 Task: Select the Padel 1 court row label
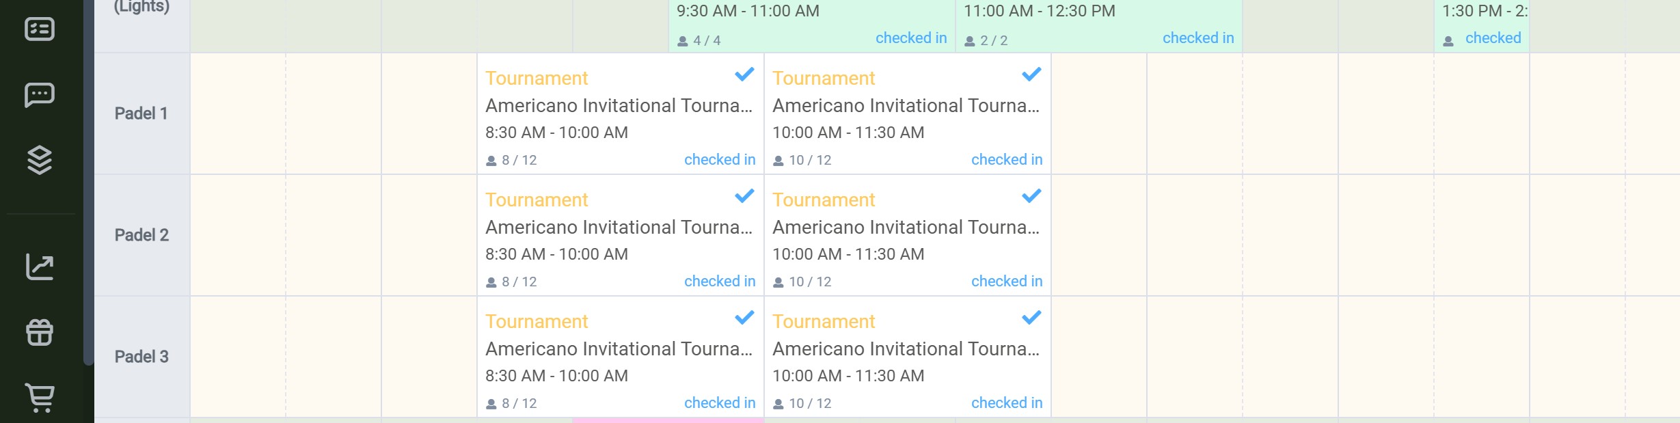pyautogui.click(x=141, y=113)
